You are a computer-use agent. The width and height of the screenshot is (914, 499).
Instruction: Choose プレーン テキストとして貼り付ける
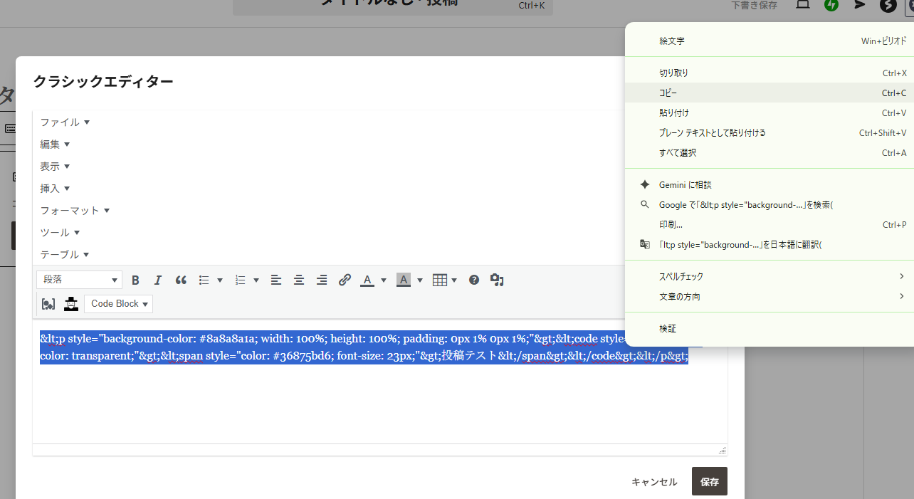pos(769,132)
